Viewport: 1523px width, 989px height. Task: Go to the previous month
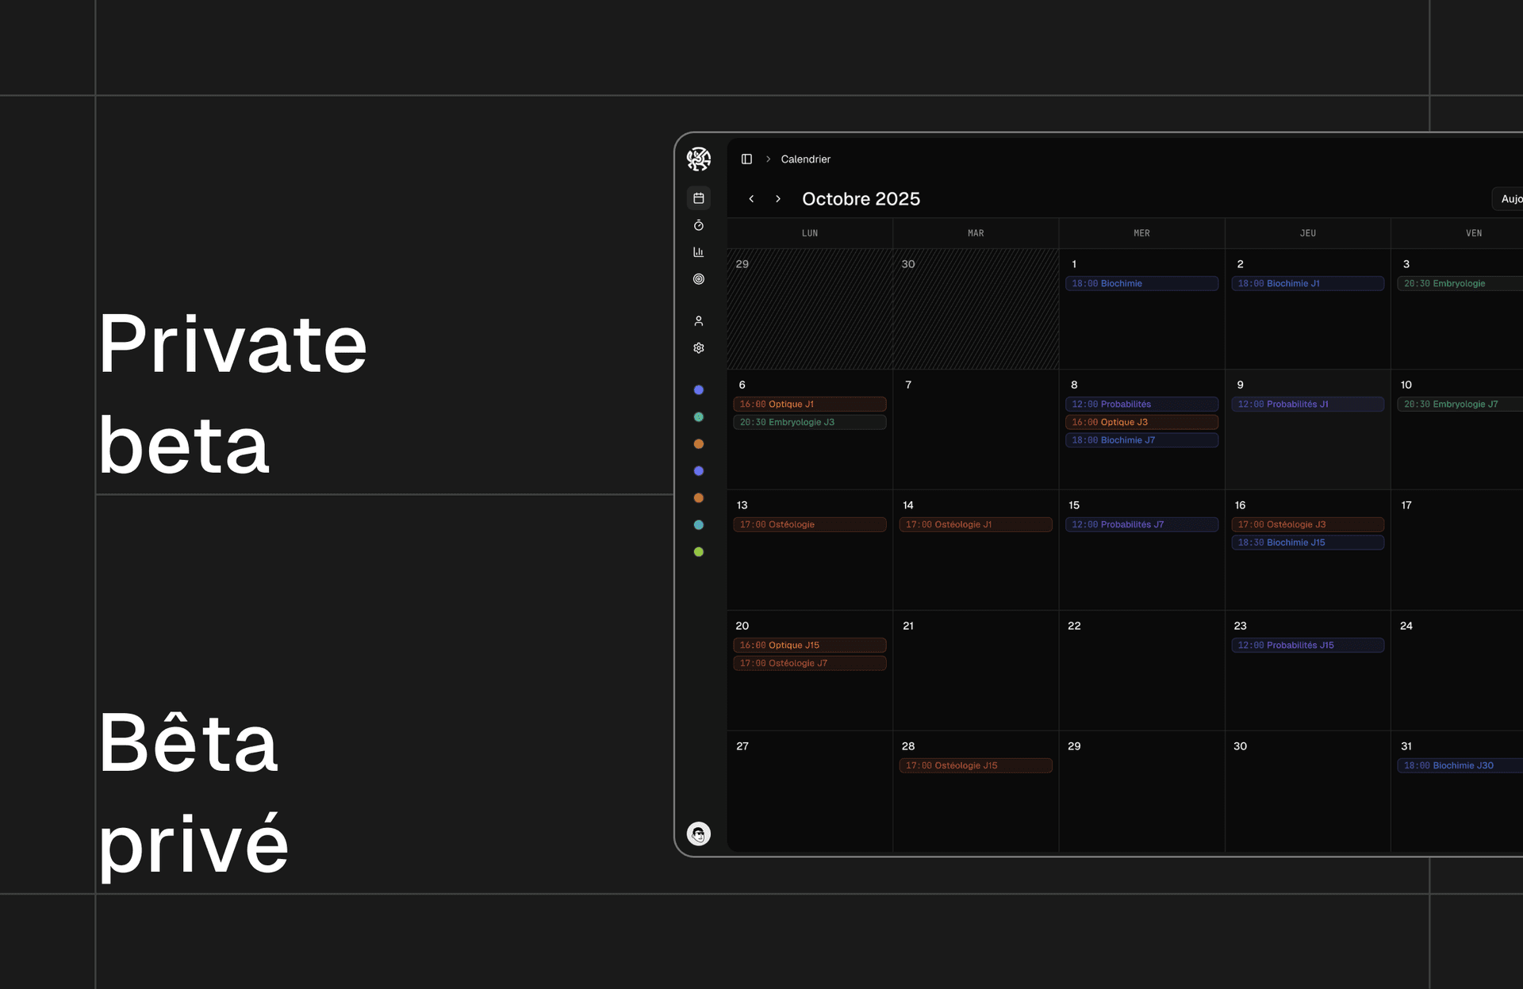751,199
